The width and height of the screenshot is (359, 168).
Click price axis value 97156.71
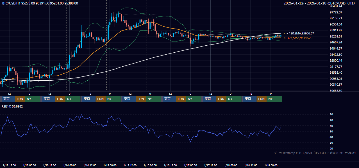tap(336, 18)
